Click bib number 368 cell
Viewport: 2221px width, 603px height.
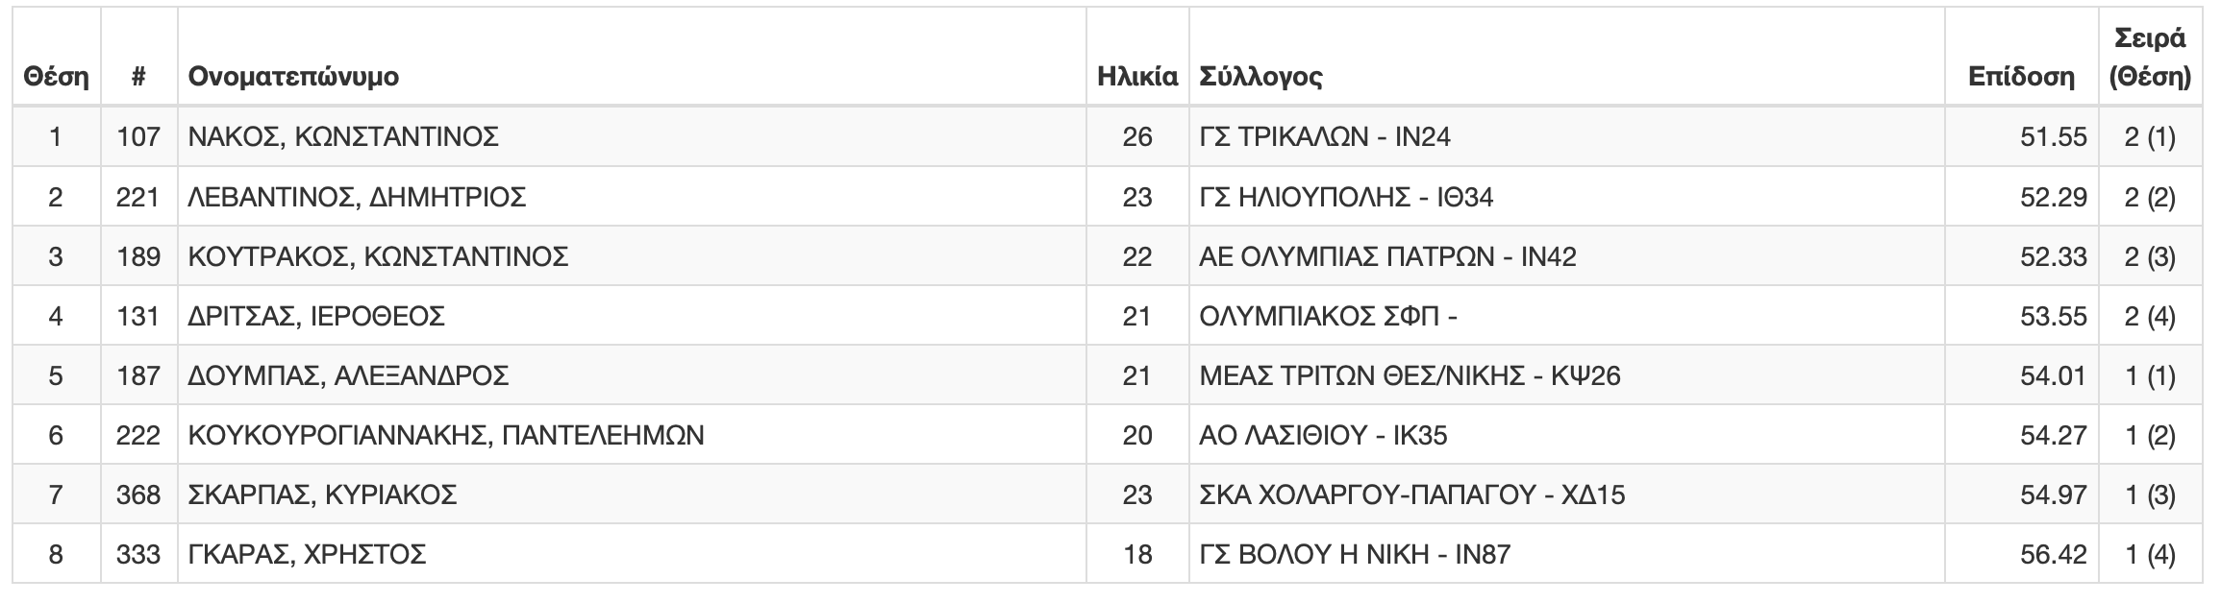138,494
